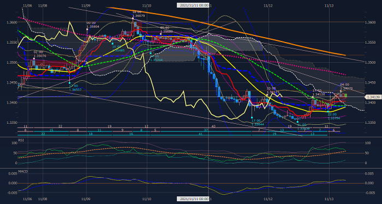Screen dimensions: 382x204
Task: Pick the 11/12 date on the bottom time axis
Action: (x=268, y=199)
